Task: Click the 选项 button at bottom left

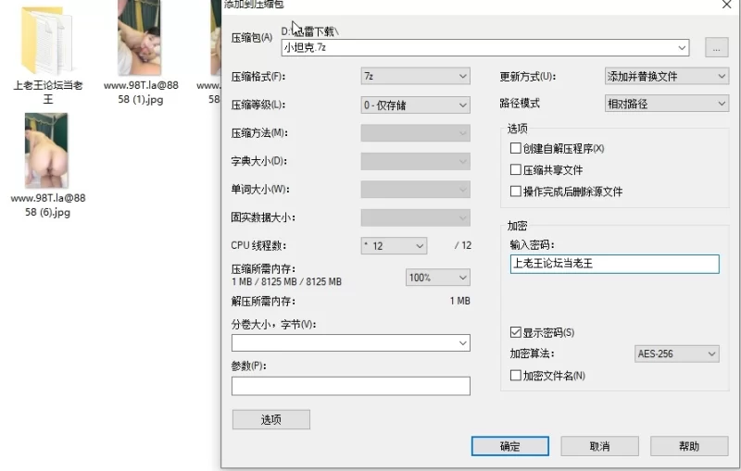Action: (271, 419)
